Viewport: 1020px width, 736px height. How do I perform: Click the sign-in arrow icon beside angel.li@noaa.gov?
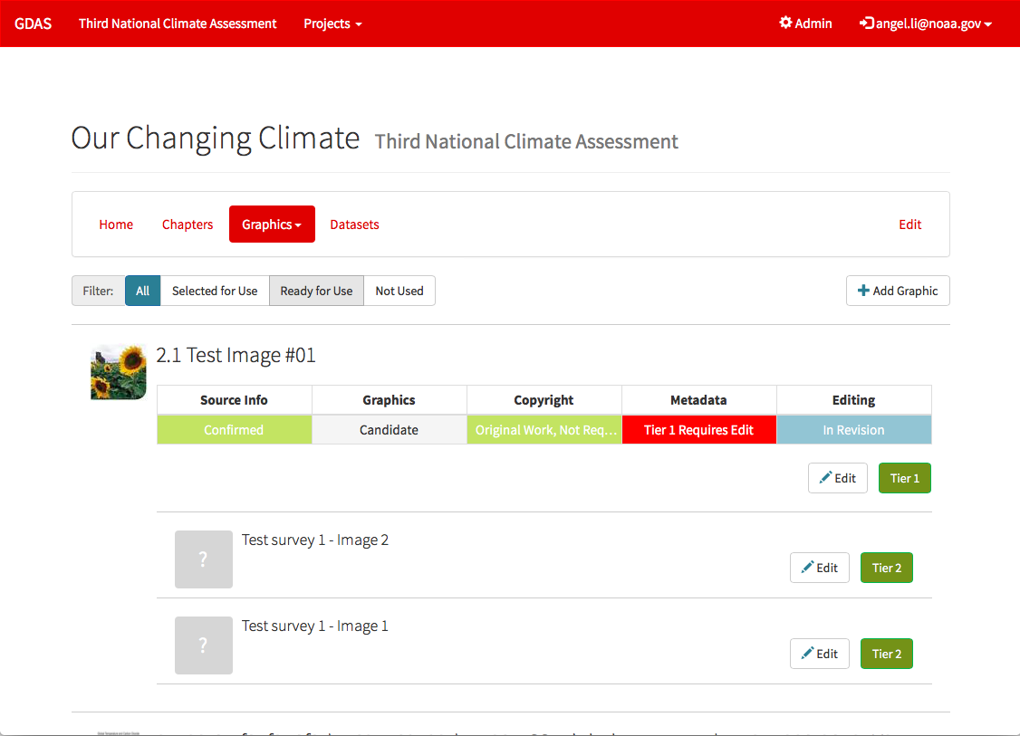867,24
